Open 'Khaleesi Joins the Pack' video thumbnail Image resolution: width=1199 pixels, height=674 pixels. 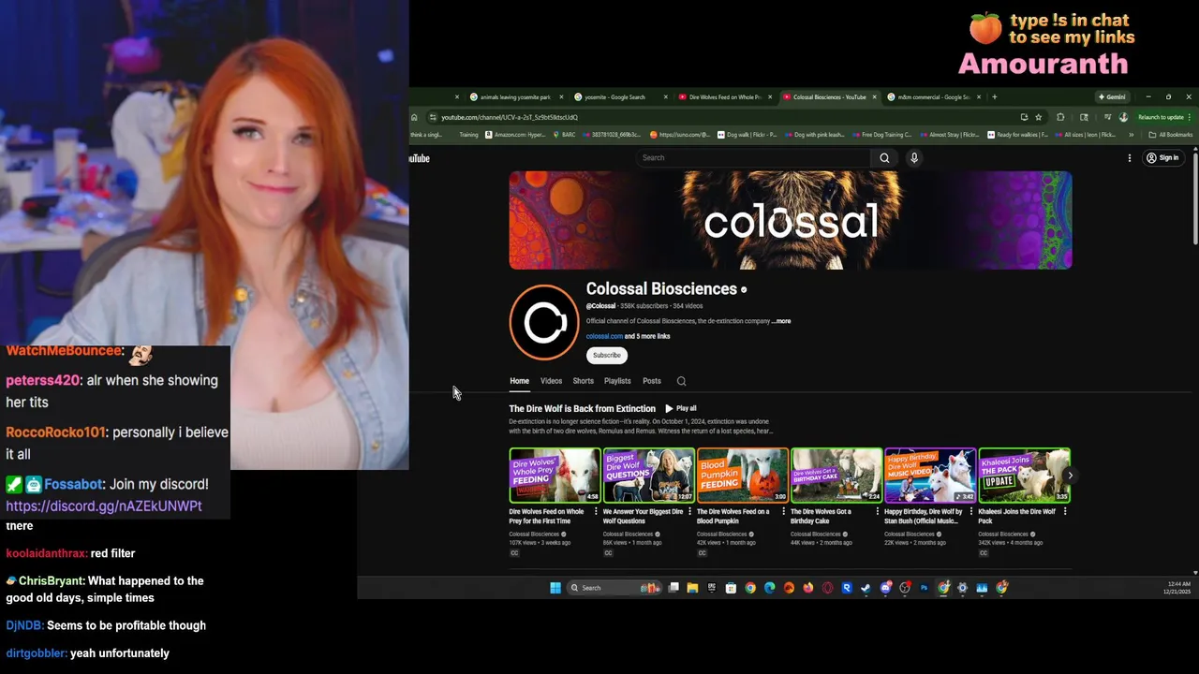click(x=1024, y=476)
